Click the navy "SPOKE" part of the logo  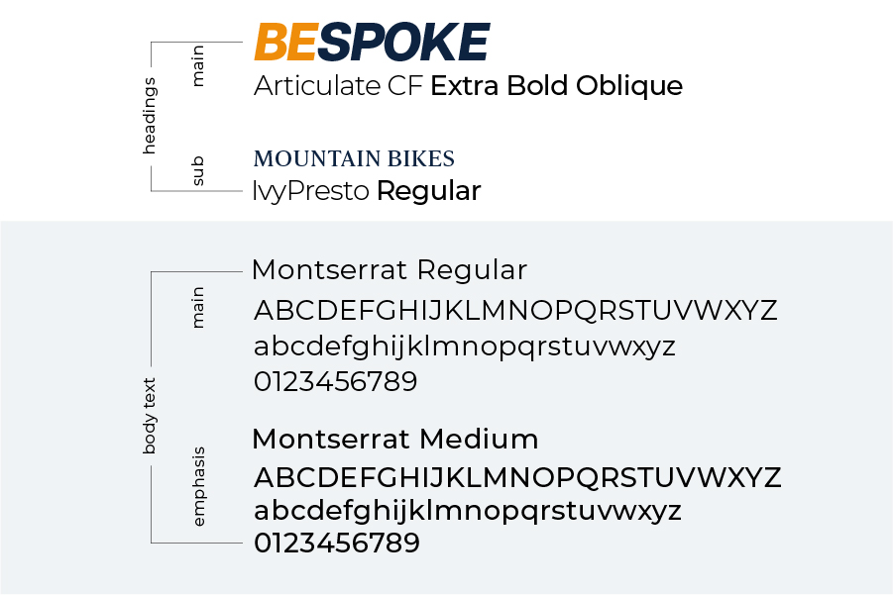click(x=404, y=43)
